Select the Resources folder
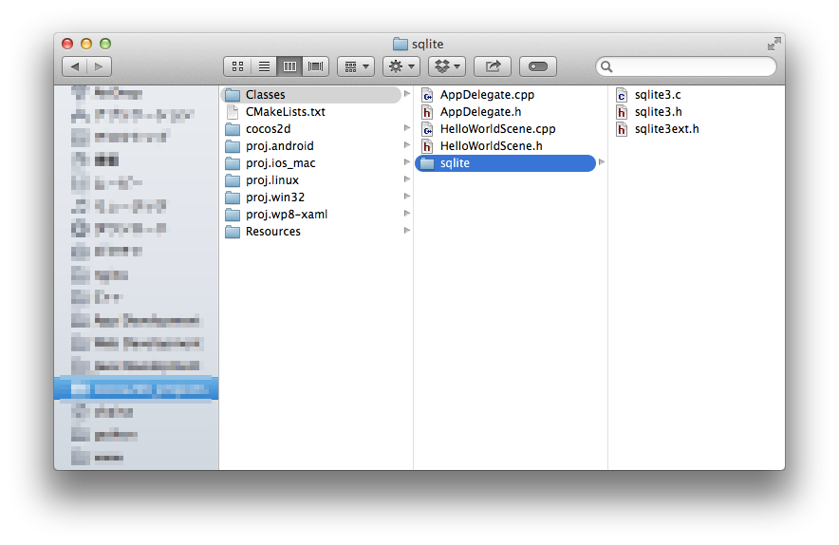Image resolution: width=839 pixels, height=545 pixels. tap(310, 232)
